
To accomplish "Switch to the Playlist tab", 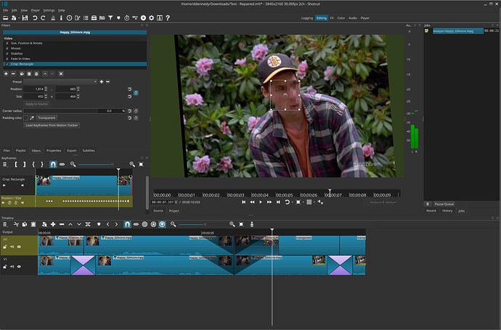I will click(21, 151).
